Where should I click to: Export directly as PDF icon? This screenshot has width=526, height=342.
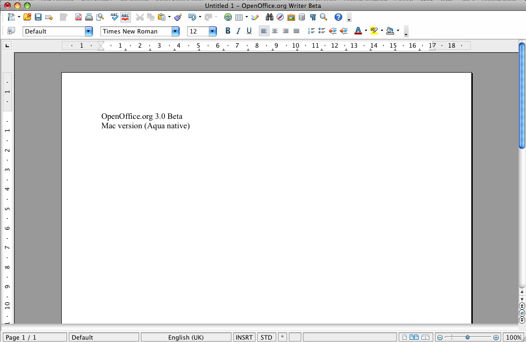coord(78,17)
